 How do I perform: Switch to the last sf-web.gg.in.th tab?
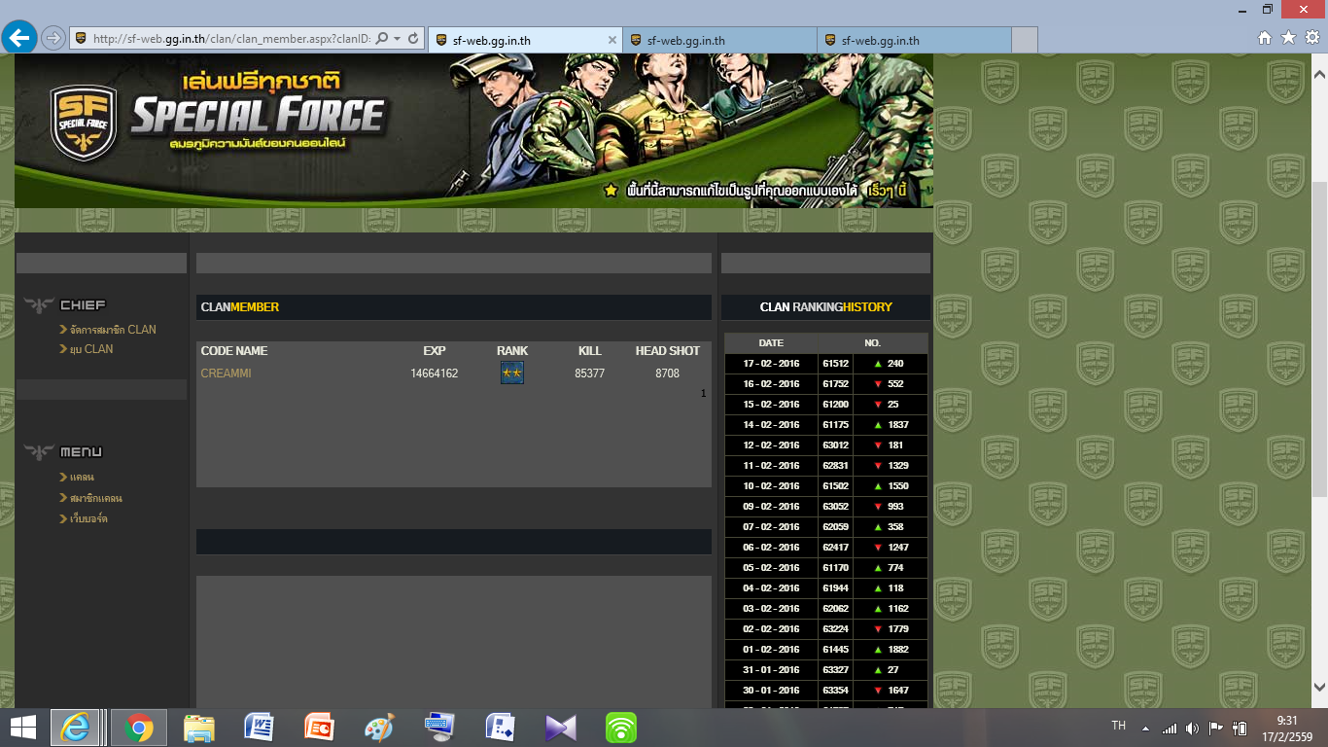(x=914, y=40)
